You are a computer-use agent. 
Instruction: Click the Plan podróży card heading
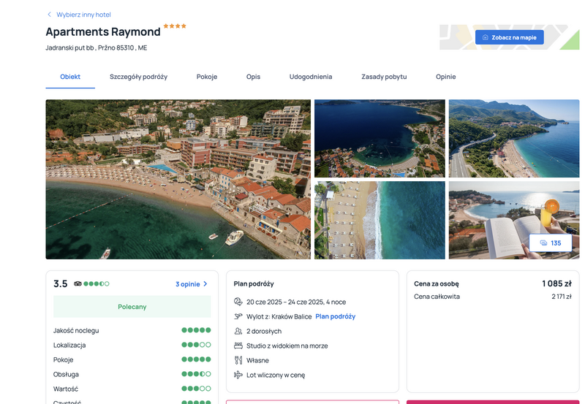coord(254,283)
